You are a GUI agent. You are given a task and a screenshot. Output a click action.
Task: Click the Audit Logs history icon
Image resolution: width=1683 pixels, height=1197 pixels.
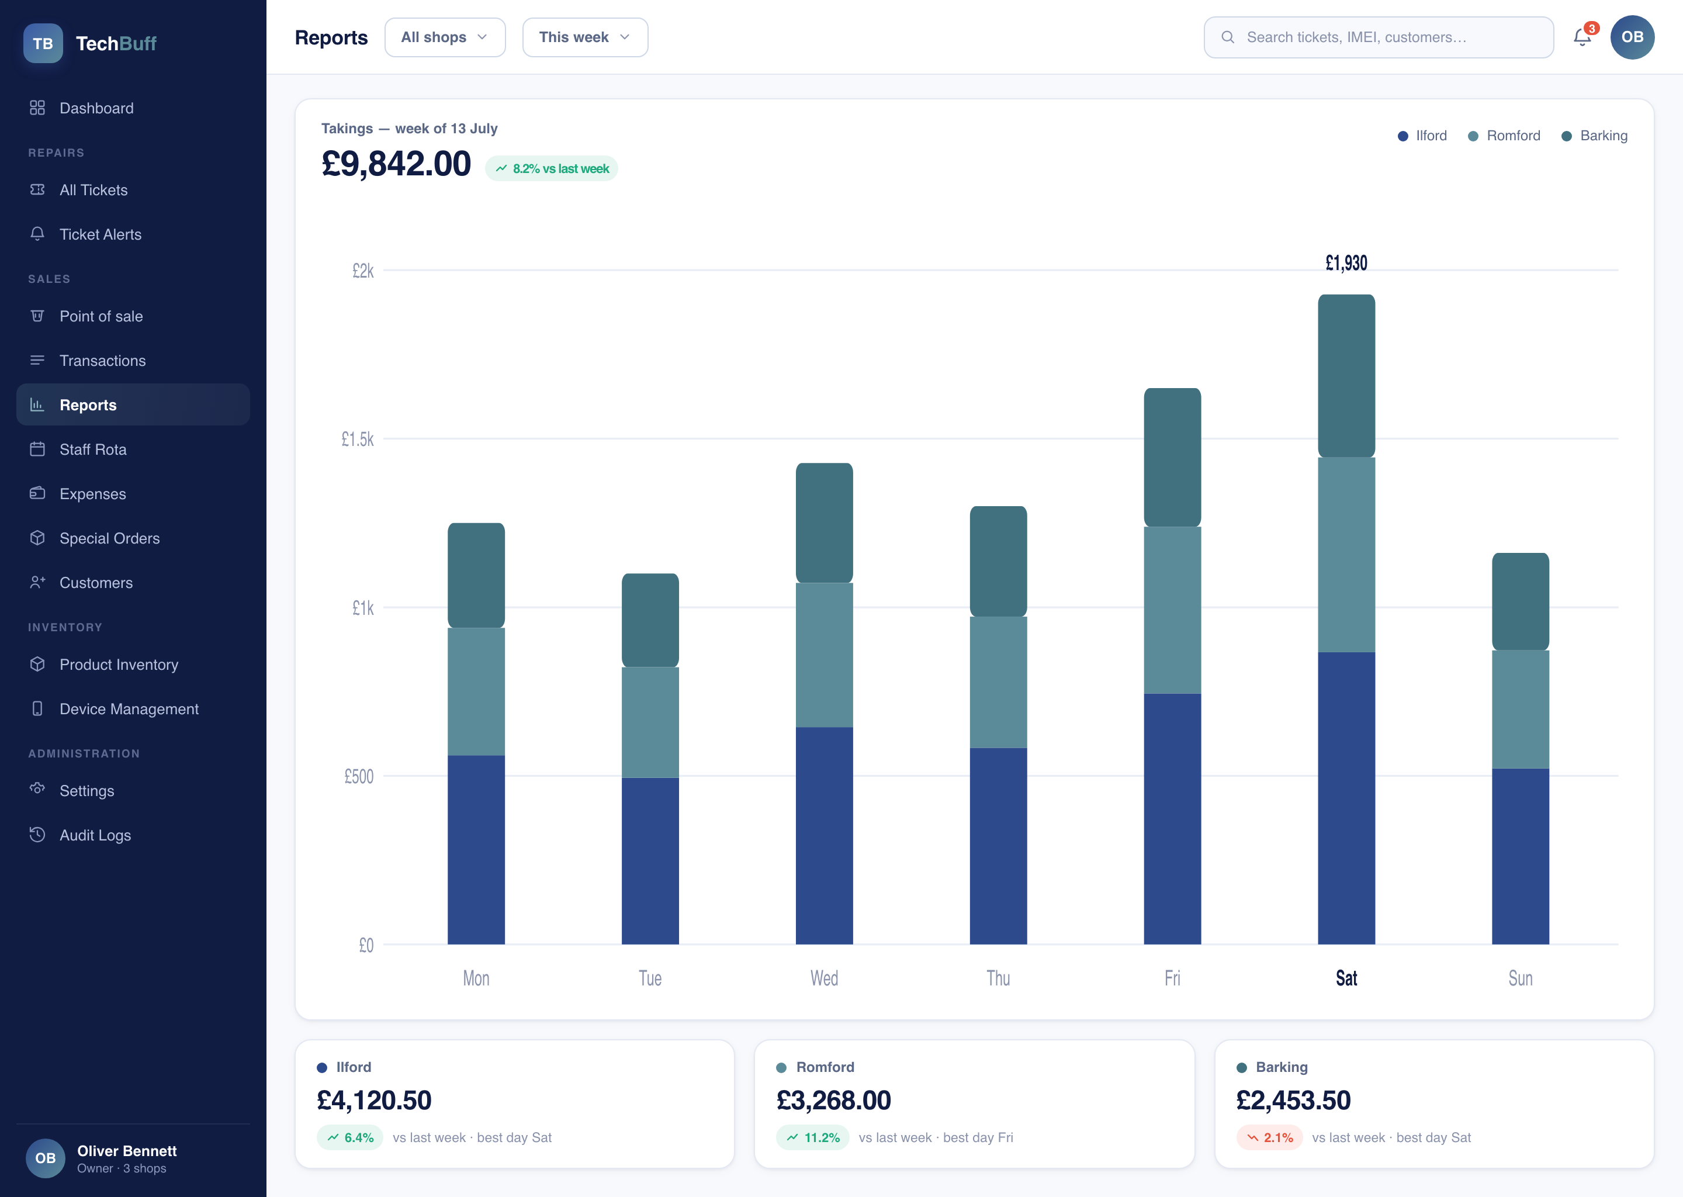(x=37, y=835)
